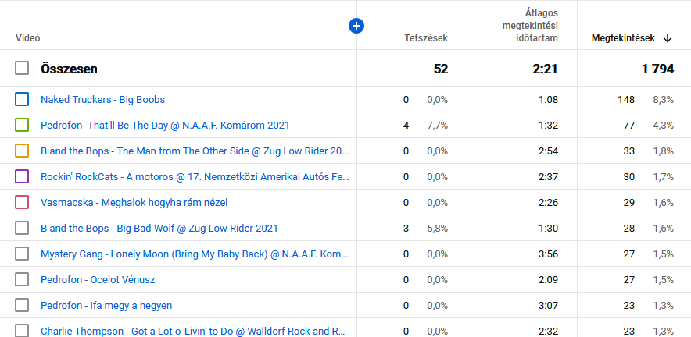
Task: Toggle the purple Rockin' RockCats checkbox
Action: point(22,176)
